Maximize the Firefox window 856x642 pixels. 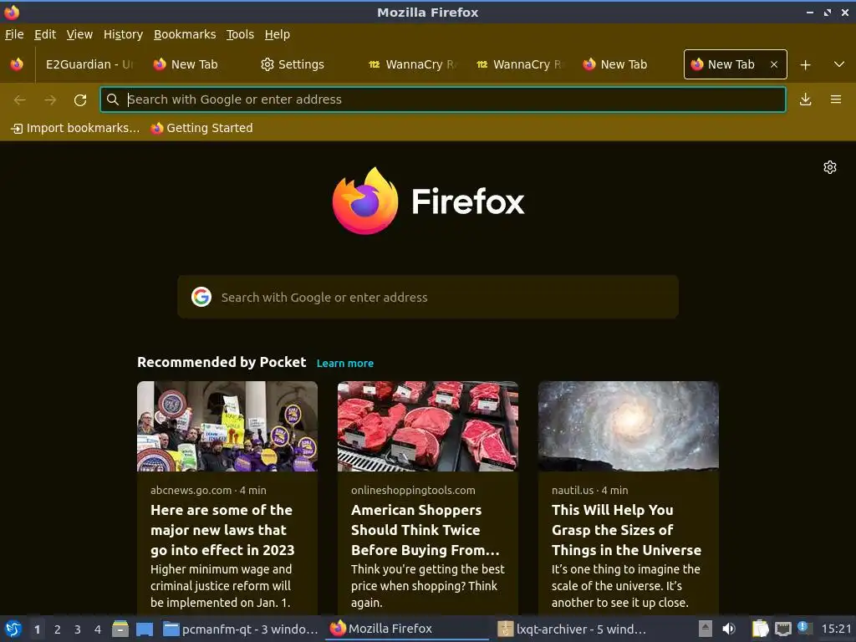[828, 12]
